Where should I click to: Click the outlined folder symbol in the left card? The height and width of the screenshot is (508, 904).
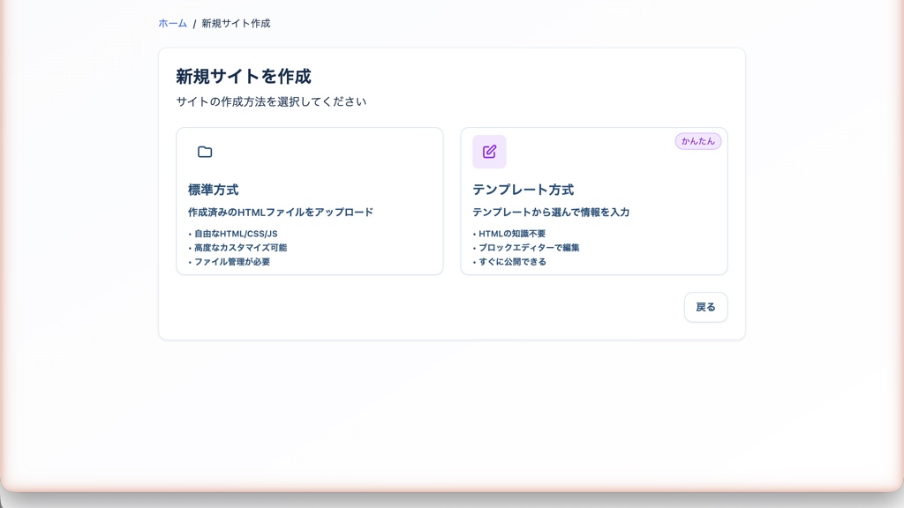click(204, 152)
